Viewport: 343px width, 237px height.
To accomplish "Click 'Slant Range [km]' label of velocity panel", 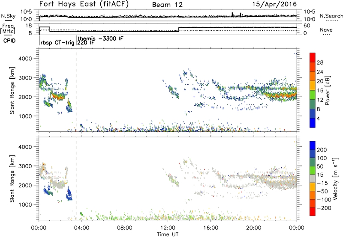I will point(12,178).
